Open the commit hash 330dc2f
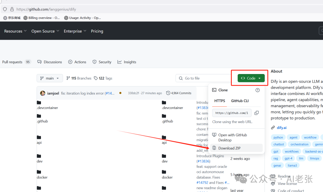323x192 pixels. pyautogui.click(x=133, y=93)
